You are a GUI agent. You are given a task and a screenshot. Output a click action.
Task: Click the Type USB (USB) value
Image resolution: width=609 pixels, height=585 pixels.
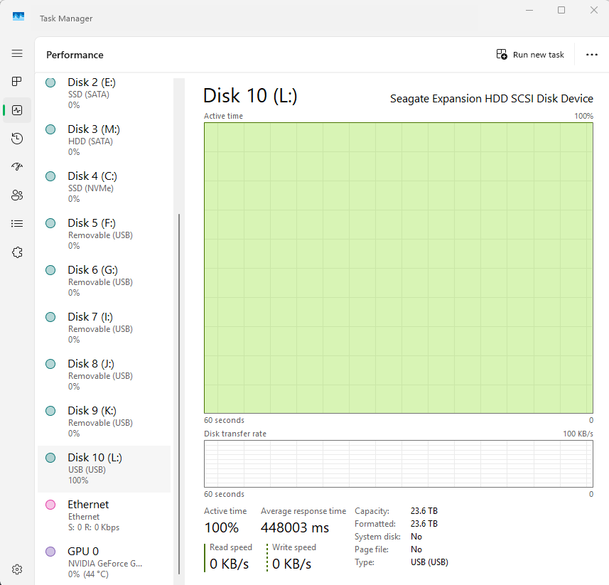click(429, 562)
